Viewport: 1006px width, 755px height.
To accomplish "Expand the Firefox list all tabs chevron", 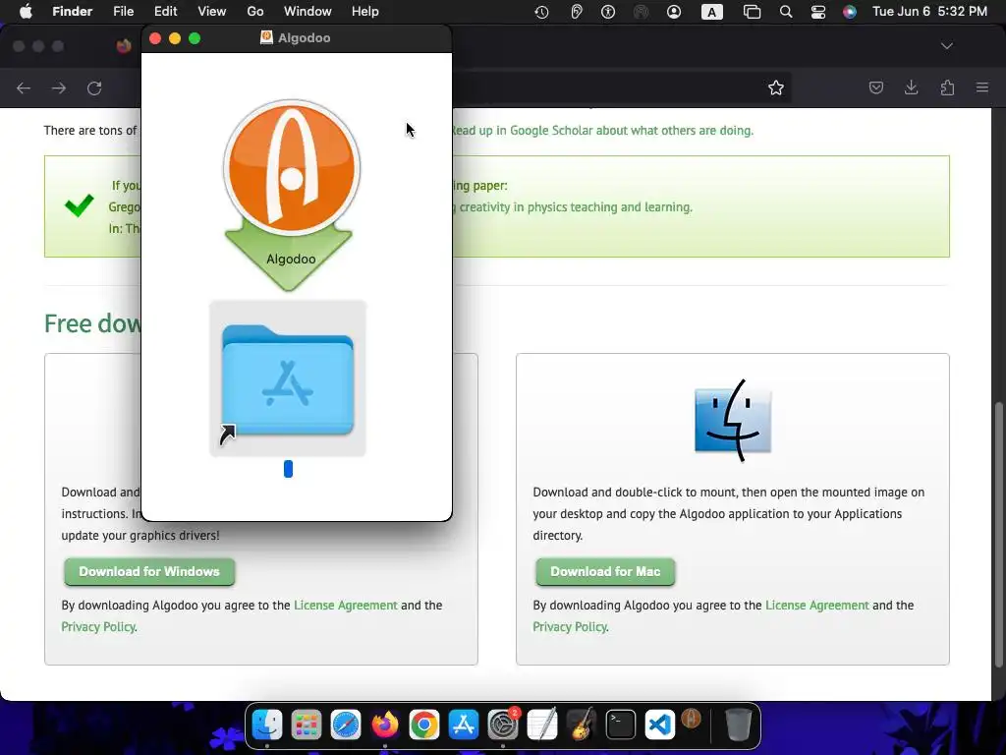I will 946,45.
